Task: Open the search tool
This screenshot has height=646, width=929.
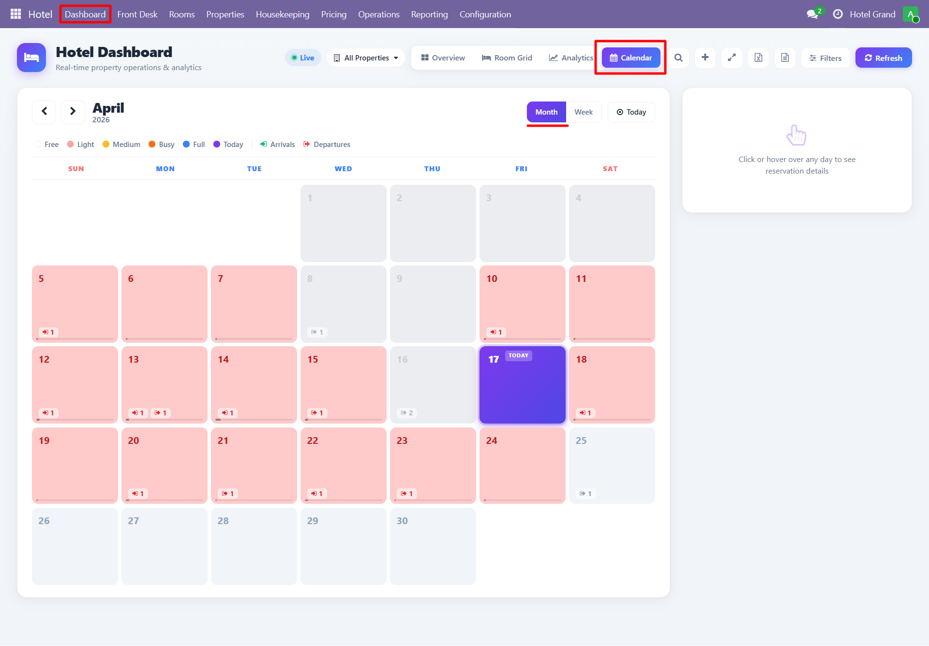Action: (678, 58)
